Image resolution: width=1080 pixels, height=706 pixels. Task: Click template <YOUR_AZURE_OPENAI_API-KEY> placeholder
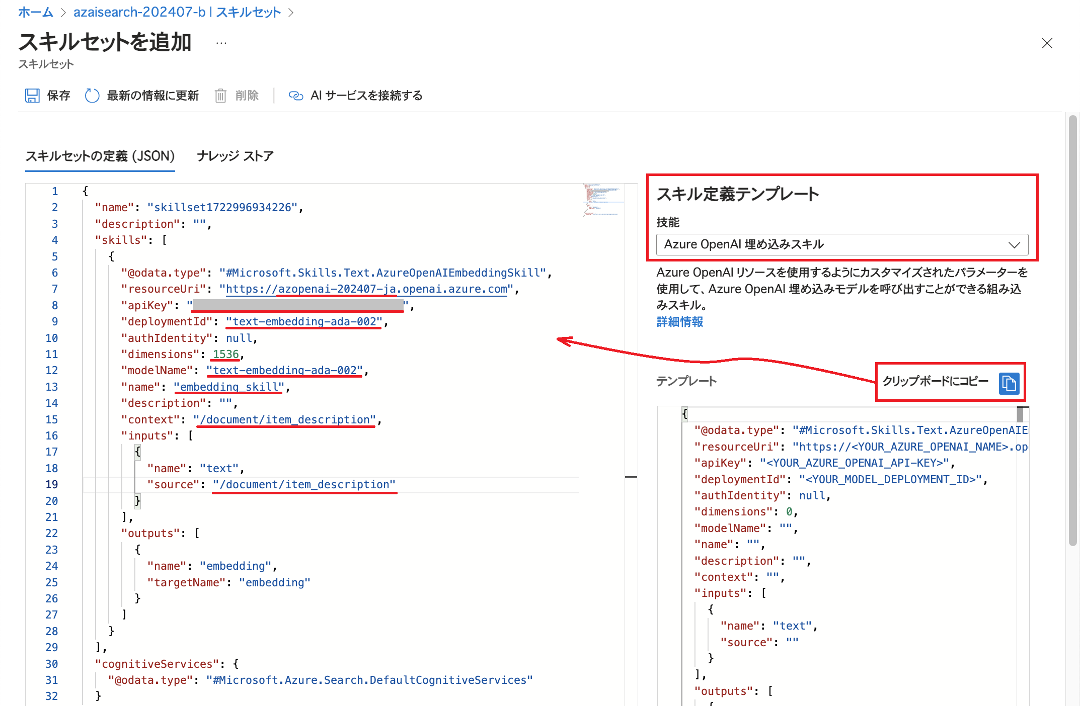(855, 463)
